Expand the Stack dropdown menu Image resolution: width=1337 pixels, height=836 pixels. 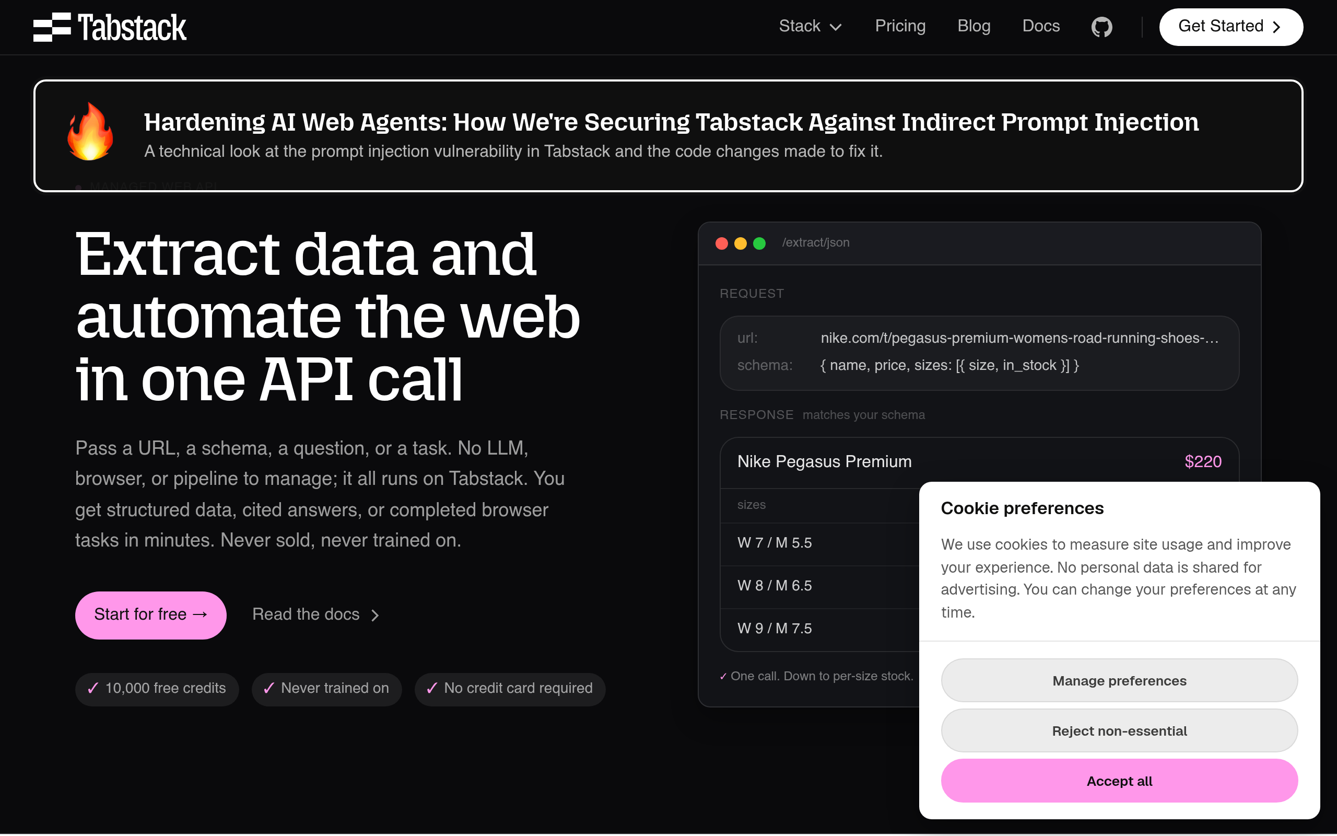click(x=810, y=26)
